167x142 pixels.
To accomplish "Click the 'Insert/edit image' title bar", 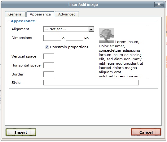I will [x=83, y=5].
